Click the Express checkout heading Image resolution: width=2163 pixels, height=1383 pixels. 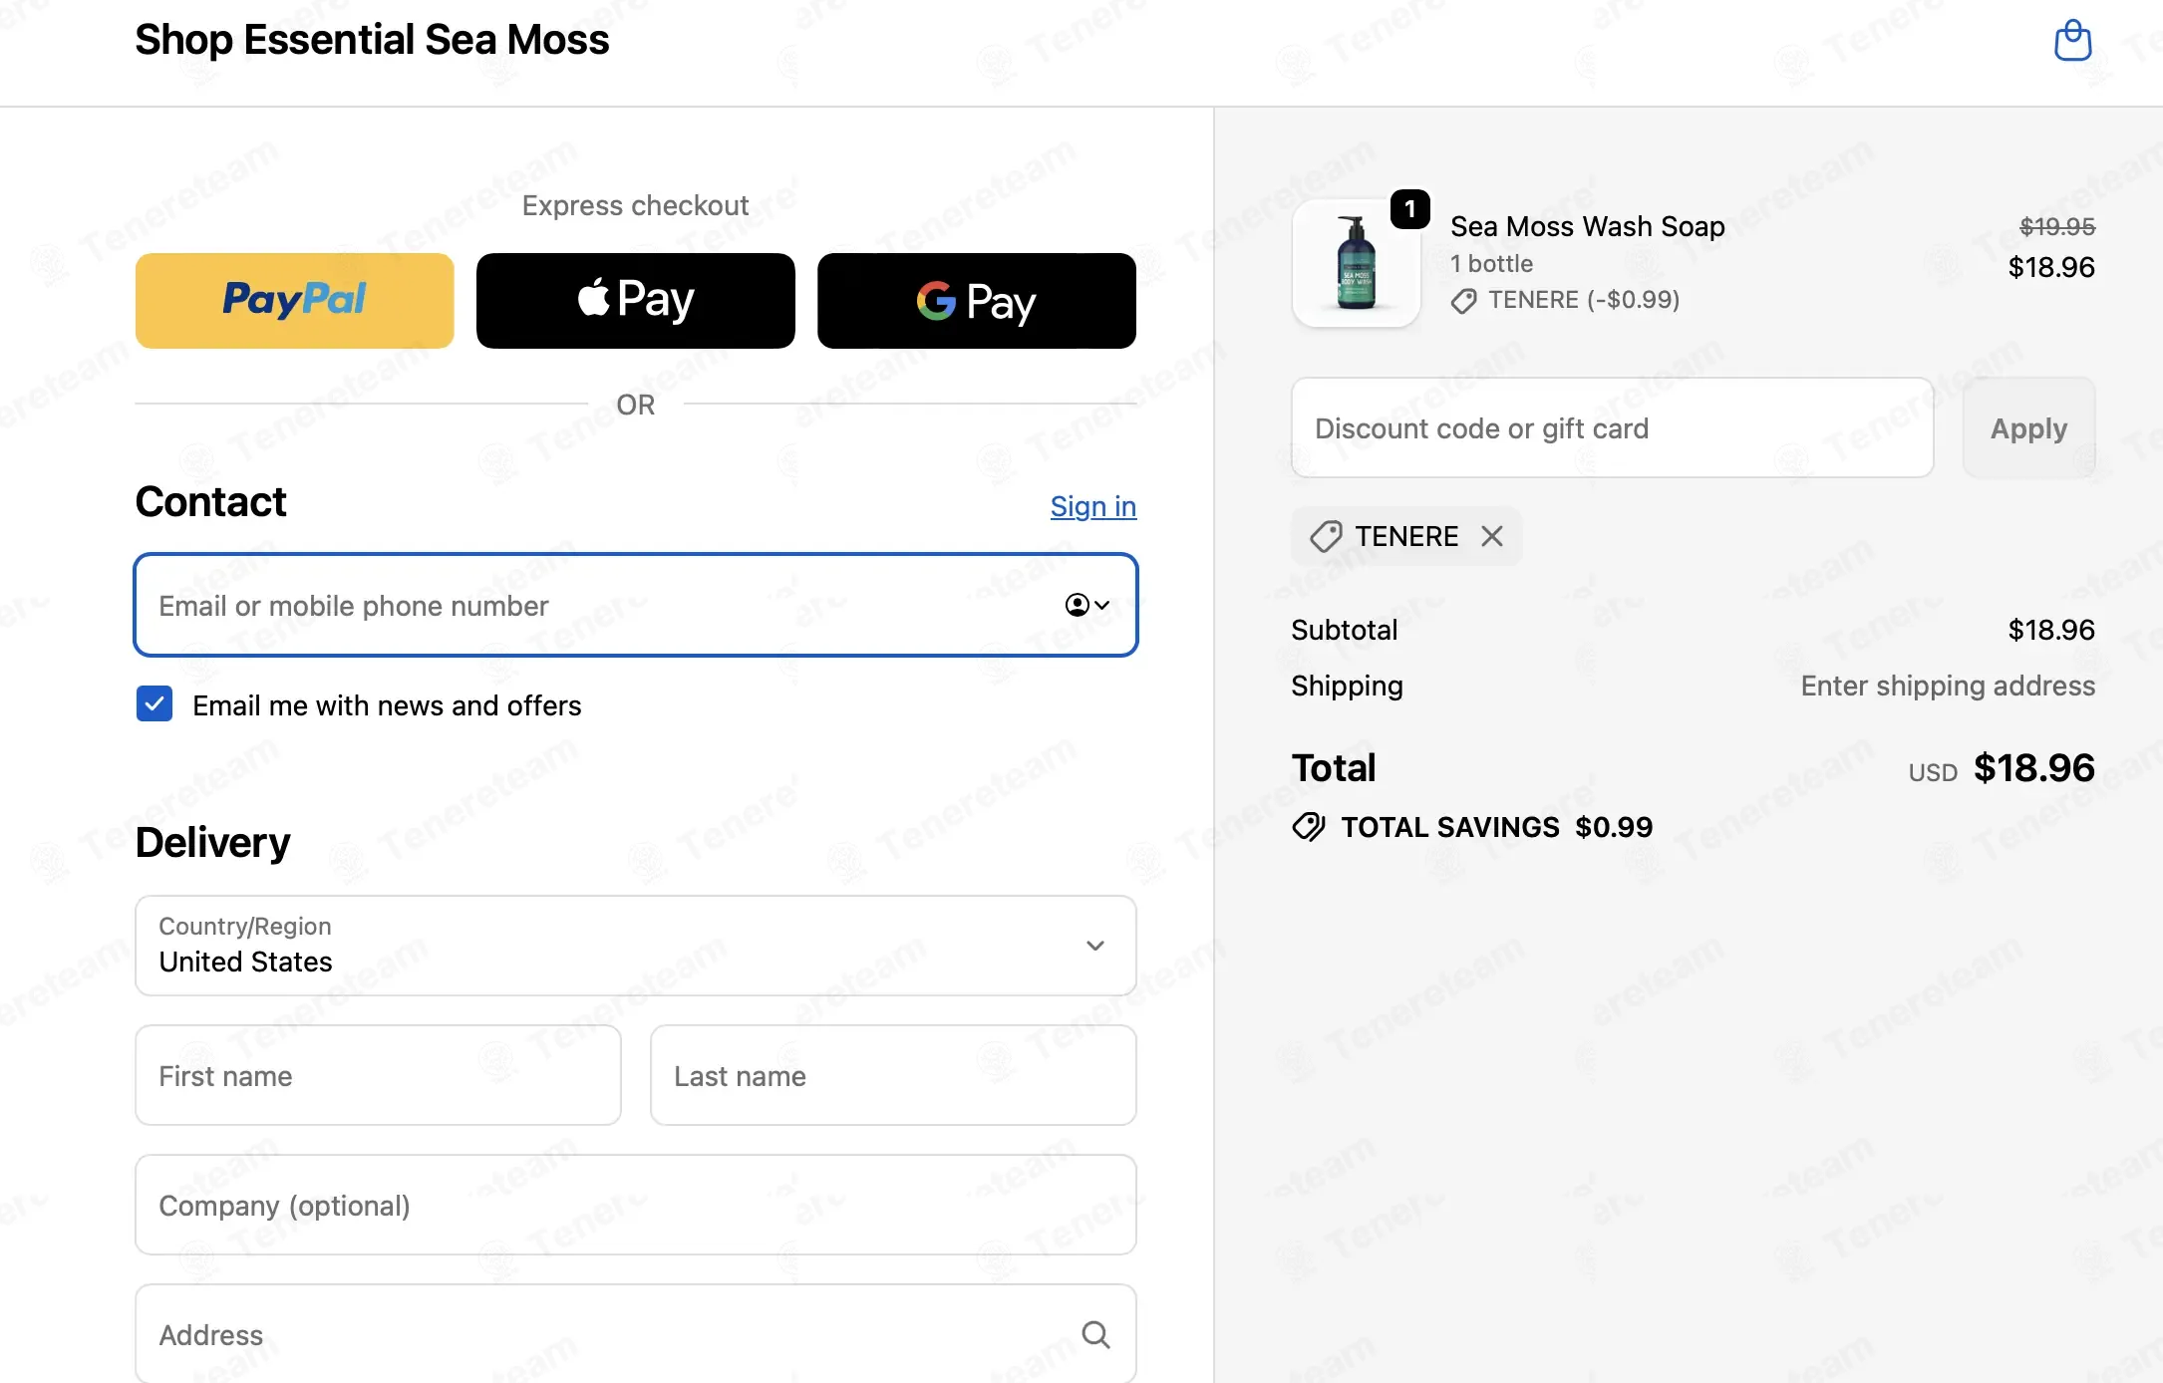pos(636,205)
